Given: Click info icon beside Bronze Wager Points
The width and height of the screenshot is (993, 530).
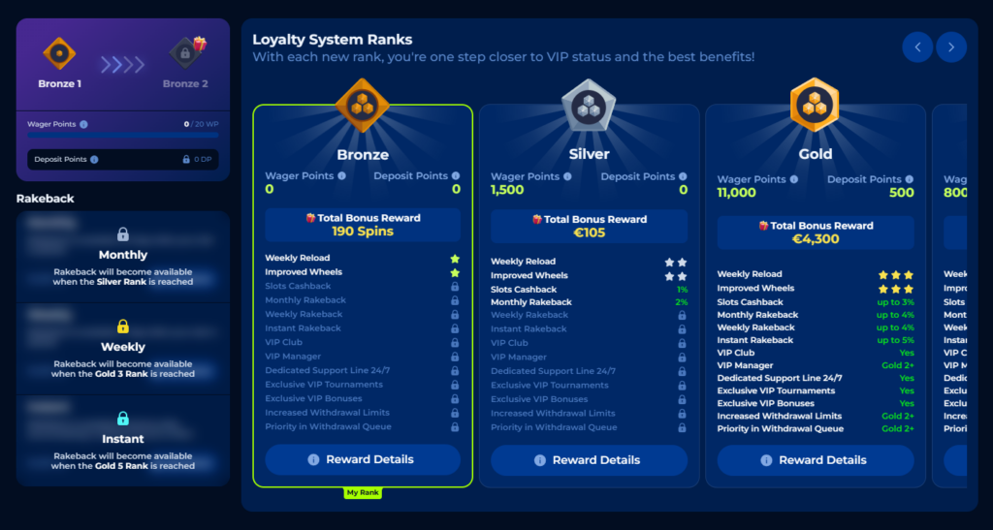Looking at the screenshot, I should click(342, 176).
